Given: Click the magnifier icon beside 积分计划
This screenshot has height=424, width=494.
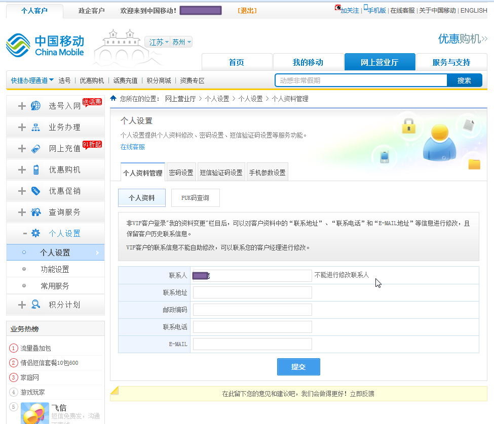Looking at the screenshot, I should (x=35, y=304).
